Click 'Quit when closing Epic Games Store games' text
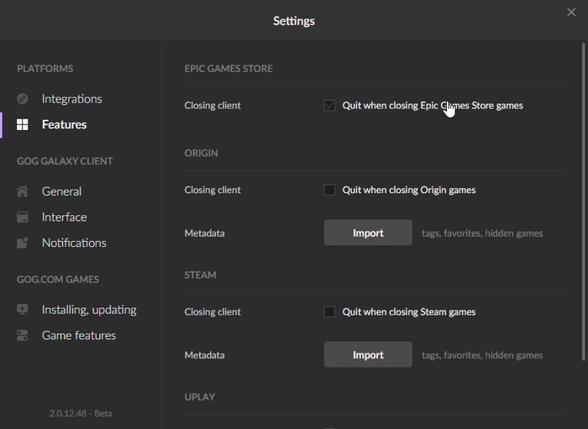Screen dimensions: 588x429 [433, 106]
